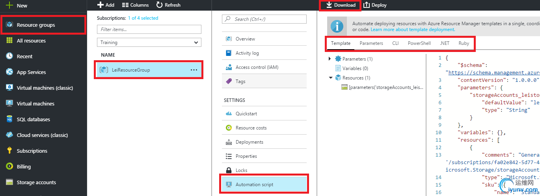The width and height of the screenshot is (540, 196).
Task: Click the Overview cube icon
Action: [x=229, y=39]
